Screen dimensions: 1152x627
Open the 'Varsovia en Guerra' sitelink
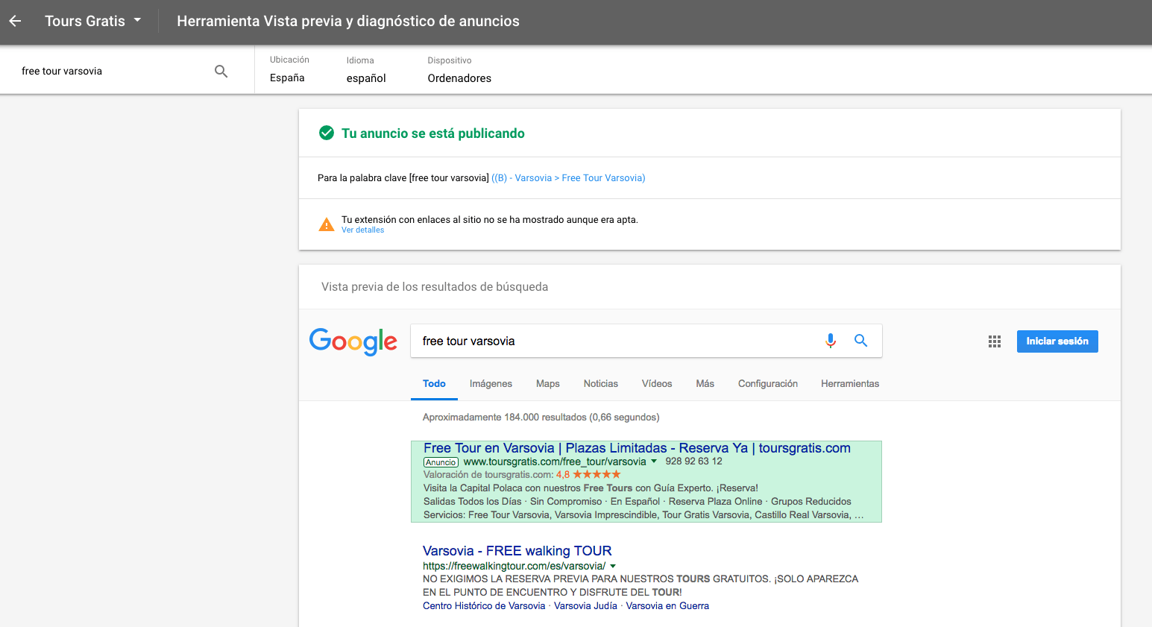pos(667,606)
